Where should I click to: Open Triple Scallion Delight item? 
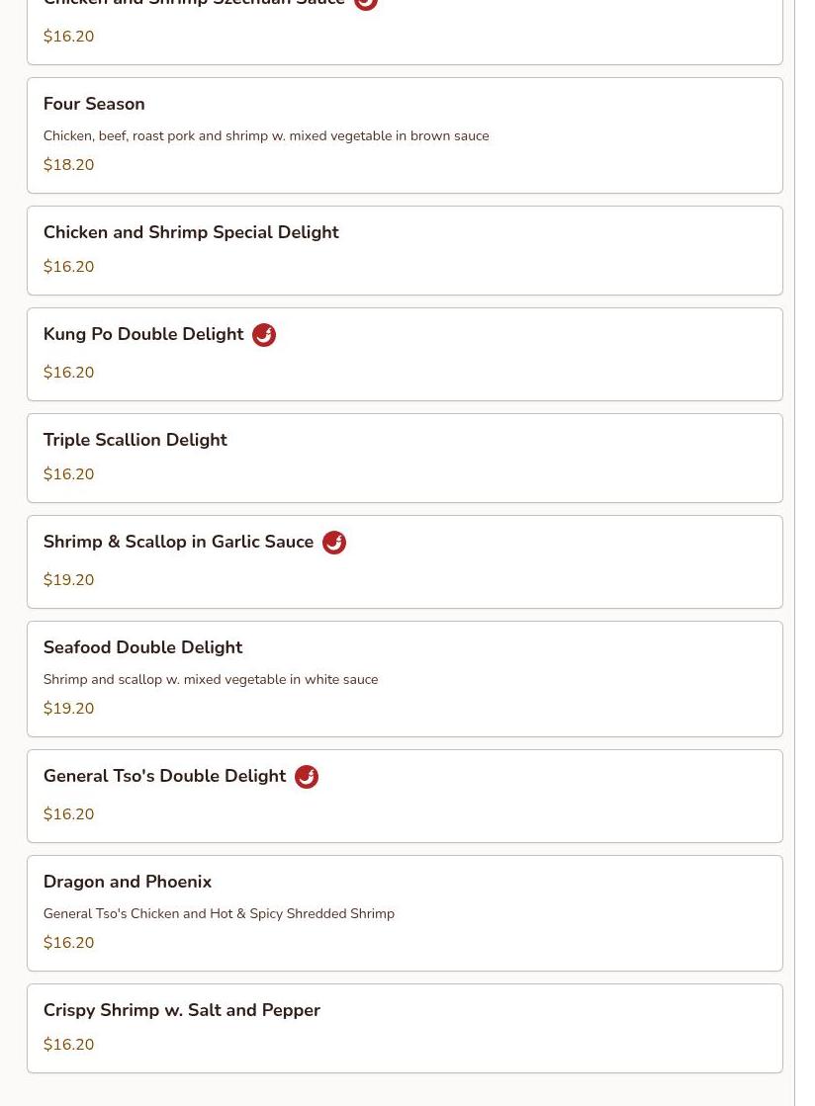coord(136,441)
